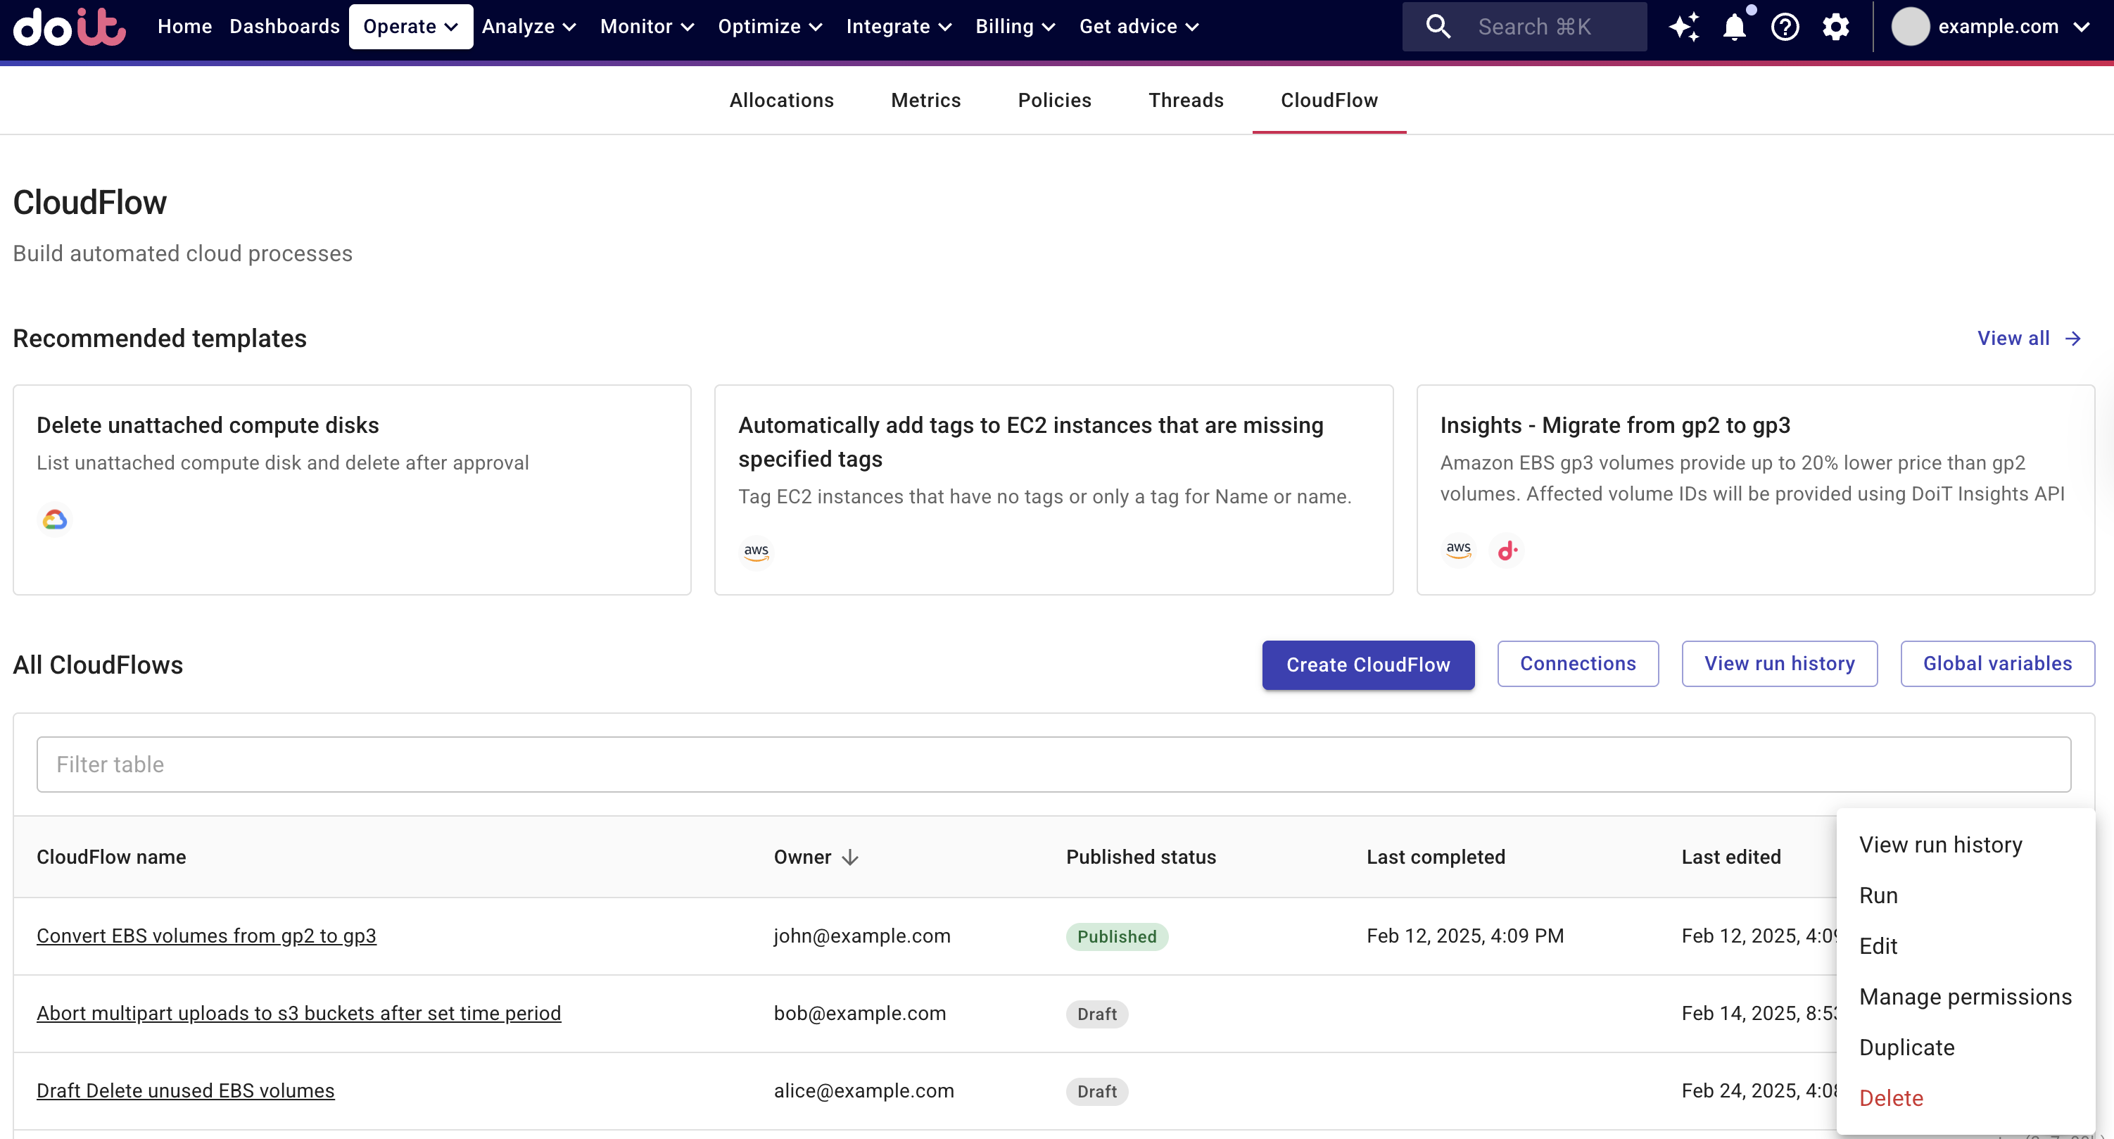Expand the Operate dropdown menu
The image size is (2114, 1139).
tap(410, 26)
